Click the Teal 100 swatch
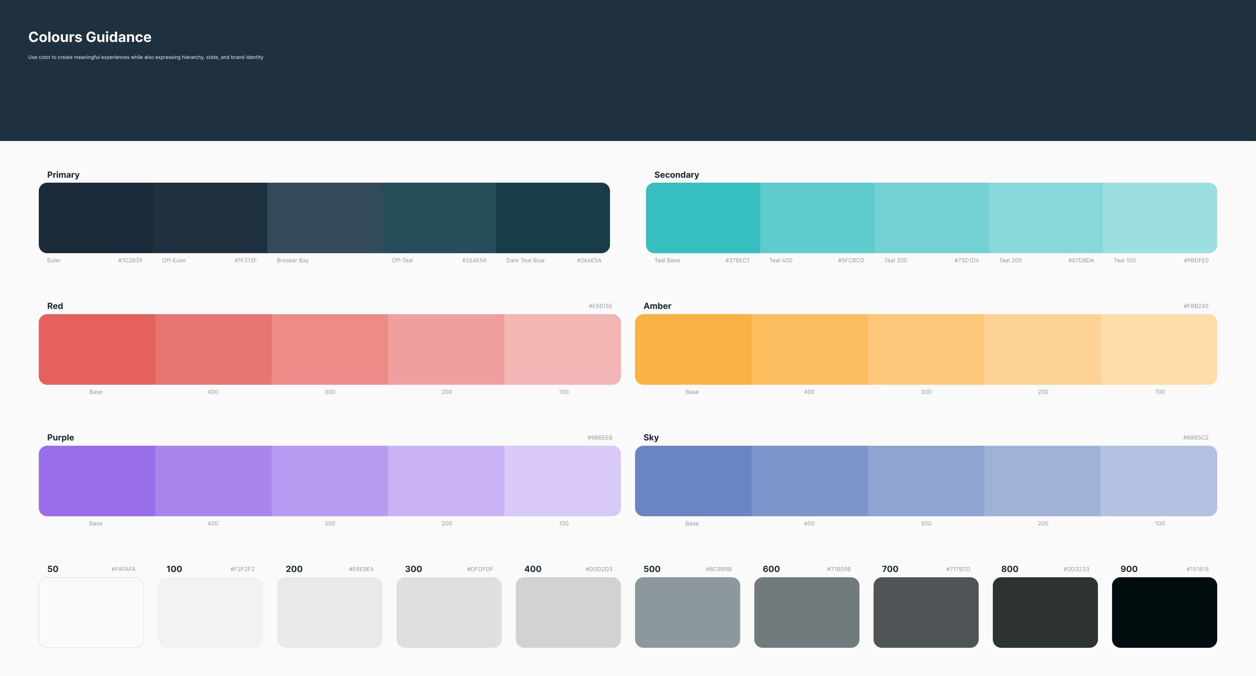The width and height of the screenshot is (1256, 676). 1159,218
